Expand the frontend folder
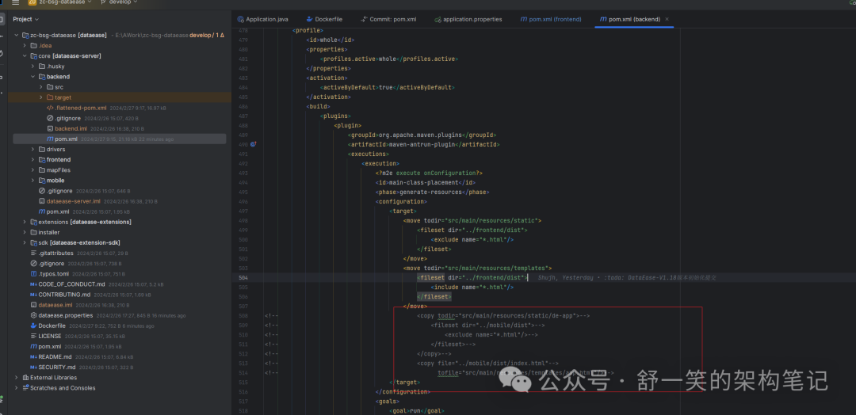This screenshot has height=415, width=856. [x=32, y=160]
